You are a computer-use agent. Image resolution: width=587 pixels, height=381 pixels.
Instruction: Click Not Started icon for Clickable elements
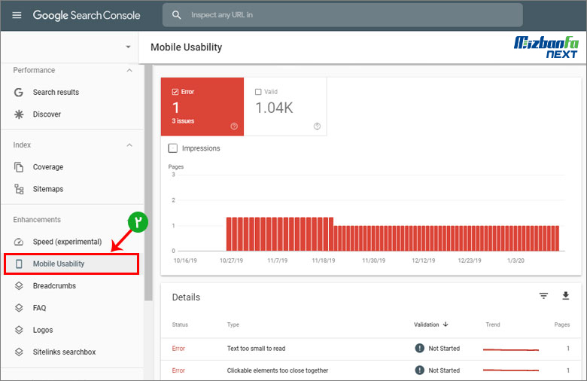click(420, 370)
